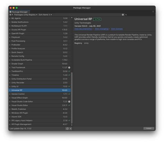Select the Version Control package
The width and height of the screenshot is (164, 142).
(40, 94)
